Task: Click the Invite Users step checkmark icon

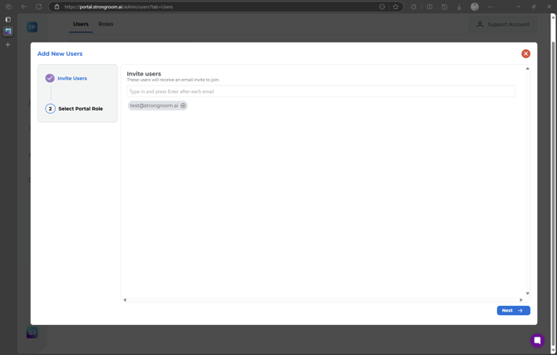Action: [x=50, y=78]
